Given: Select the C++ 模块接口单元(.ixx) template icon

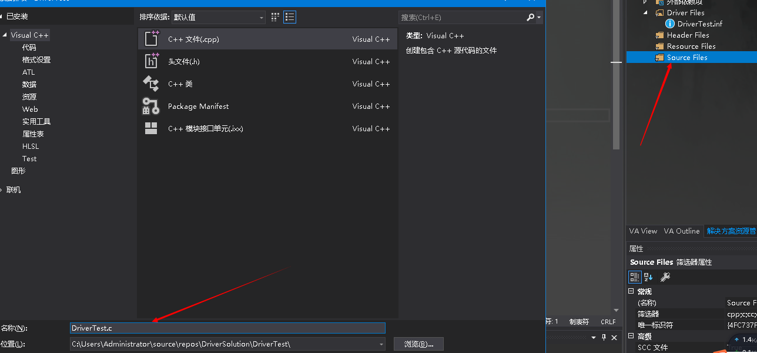Looking at the screenshot, I should [x=151, y=128].
